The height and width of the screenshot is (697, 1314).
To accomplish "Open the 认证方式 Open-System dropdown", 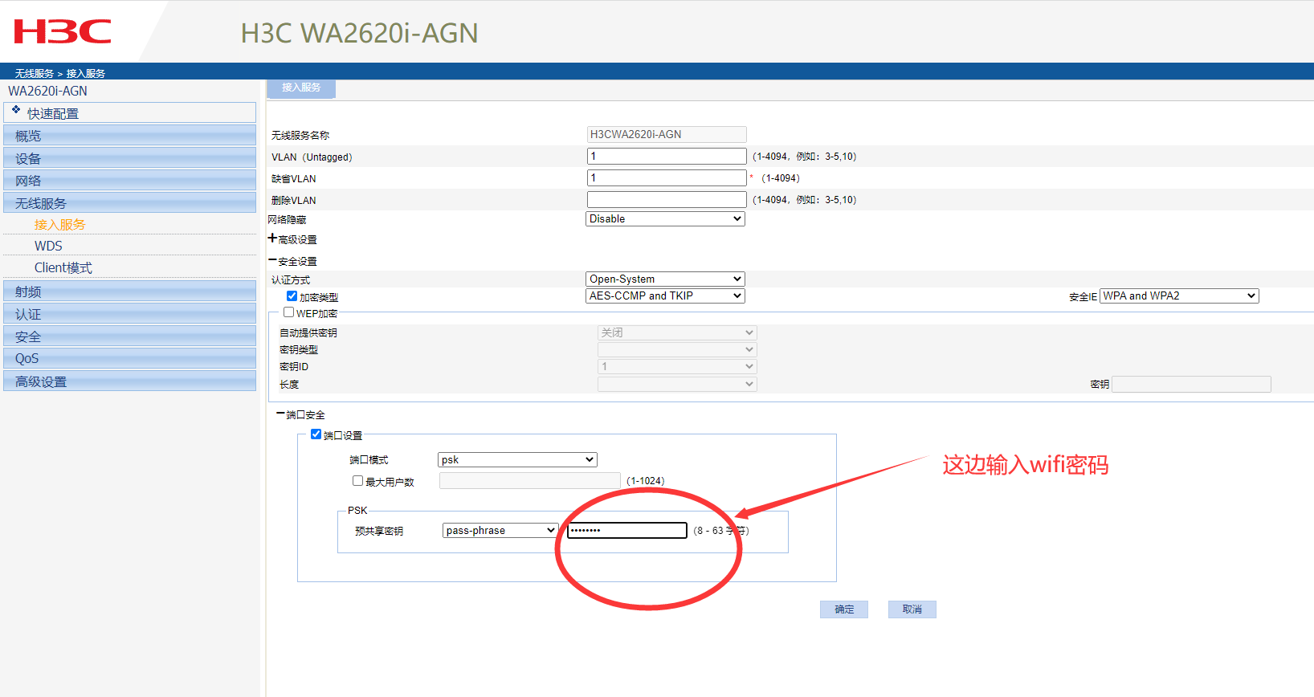I will [x=665, y=279].
